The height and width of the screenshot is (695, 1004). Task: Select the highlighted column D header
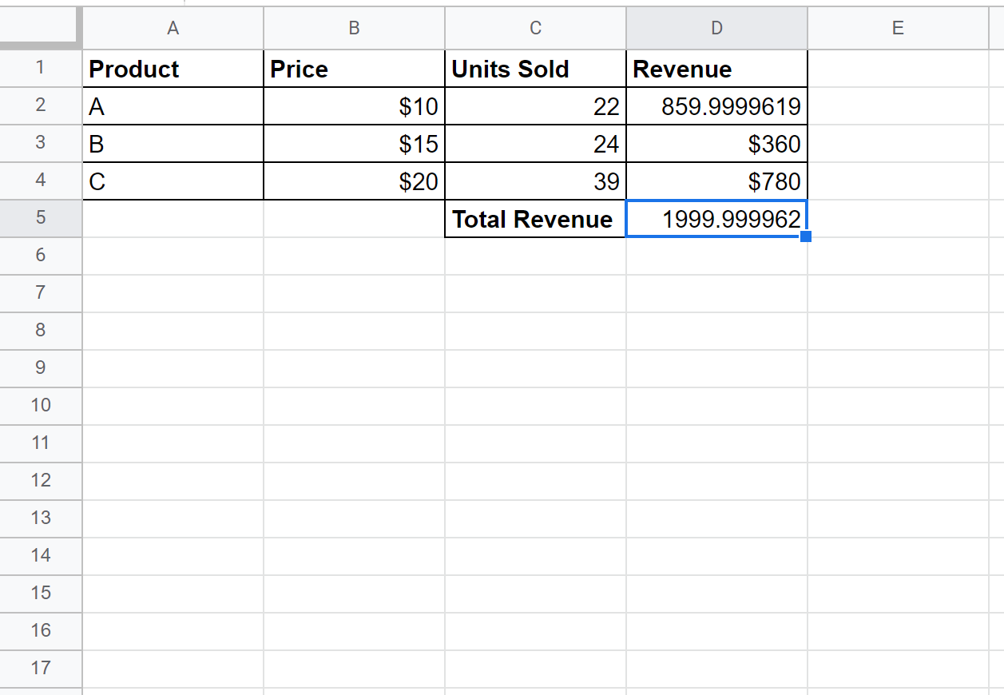[x=716, y=28]
